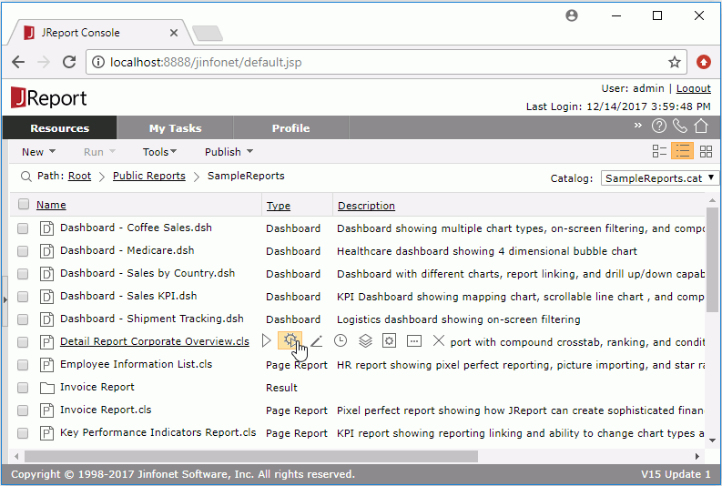
Task: Click the pencil edit icon in report row
Action: click(316, 341)
